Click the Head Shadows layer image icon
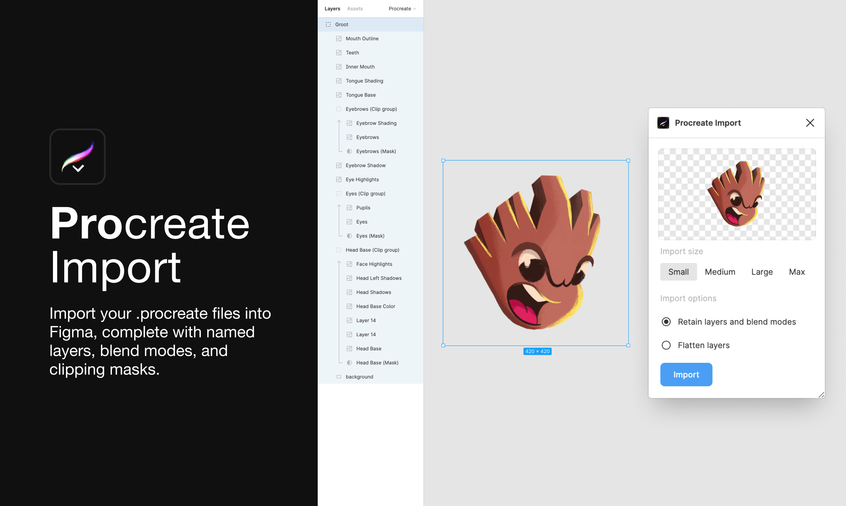 click(349, 292)
